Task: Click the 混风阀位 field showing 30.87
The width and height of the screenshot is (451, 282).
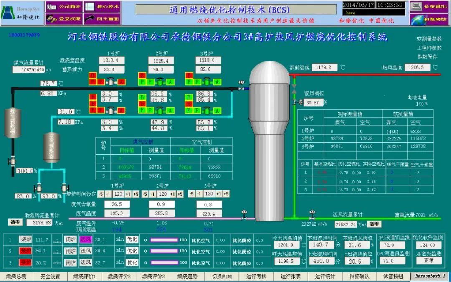Action: (314, 102)
